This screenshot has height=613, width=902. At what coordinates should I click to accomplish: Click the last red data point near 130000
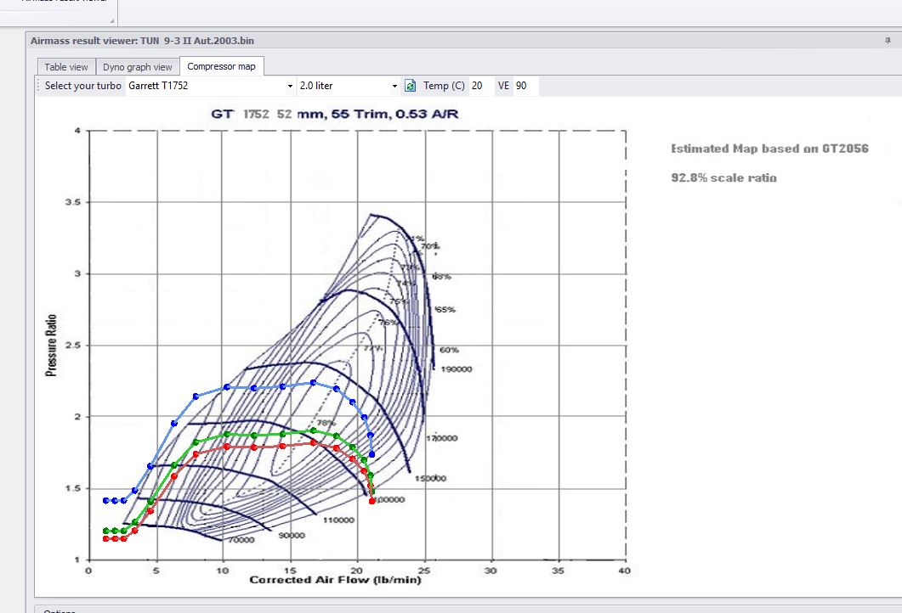372,501
